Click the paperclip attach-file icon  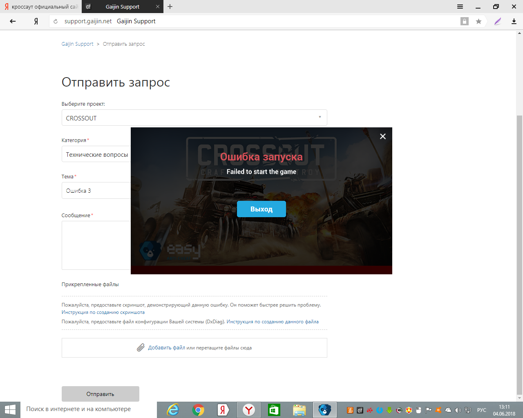[141, 348]
